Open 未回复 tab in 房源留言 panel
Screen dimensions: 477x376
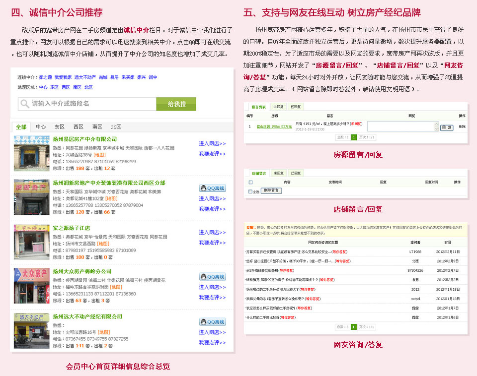click(x=278, y=107)
